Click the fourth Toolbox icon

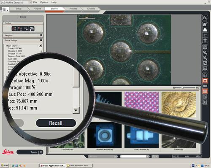32,29
